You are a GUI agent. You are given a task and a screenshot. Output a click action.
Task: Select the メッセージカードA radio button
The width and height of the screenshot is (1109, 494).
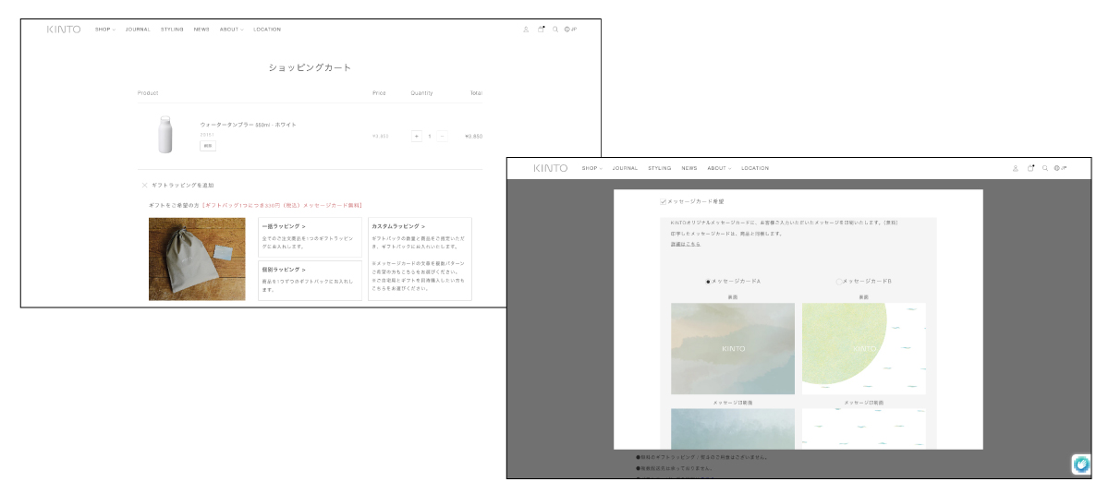(708, 281)
